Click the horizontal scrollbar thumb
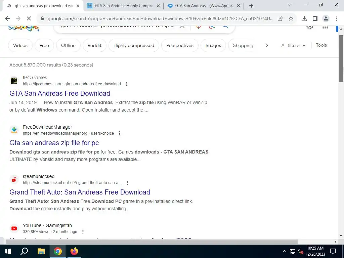 pyautogui.click(x=152, y=242)
